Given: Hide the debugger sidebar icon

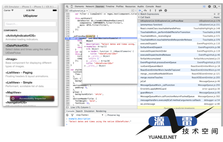Looking at the screenshot, I should pos(133,11).
